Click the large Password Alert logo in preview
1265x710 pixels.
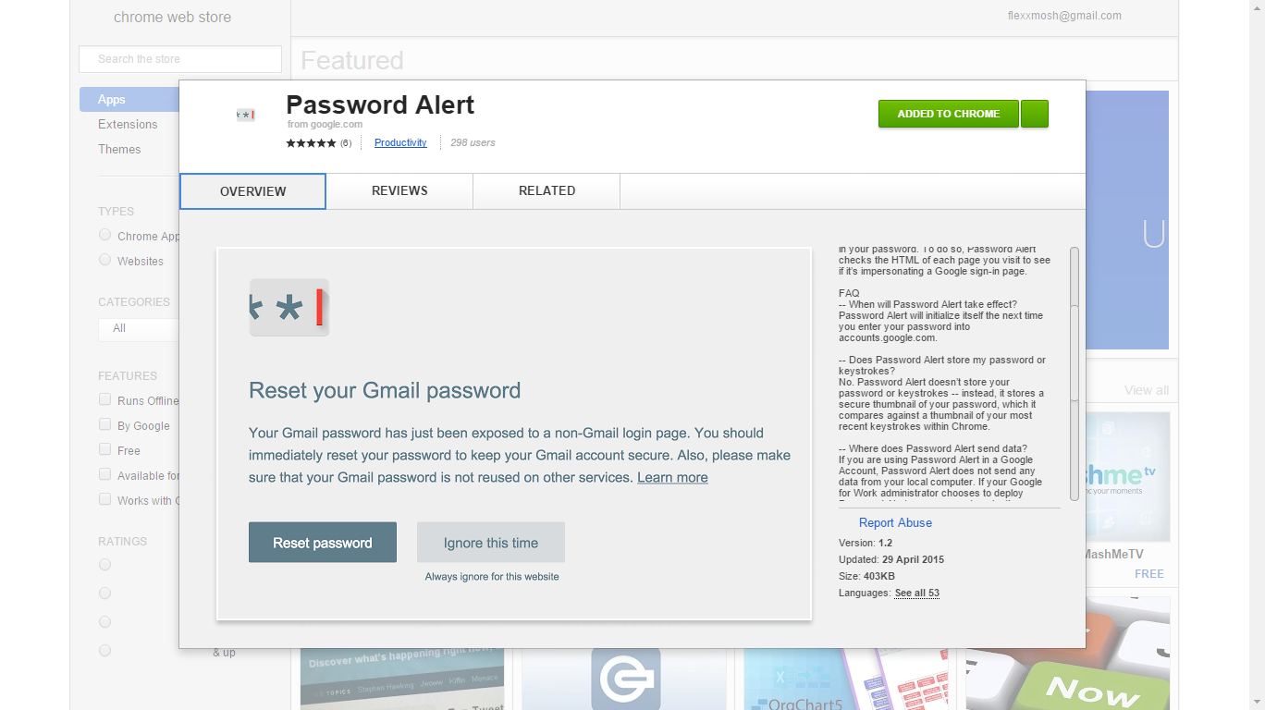click(x=289, y=308)
